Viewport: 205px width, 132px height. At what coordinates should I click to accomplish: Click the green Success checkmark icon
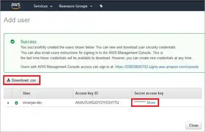tap(13, 42)
